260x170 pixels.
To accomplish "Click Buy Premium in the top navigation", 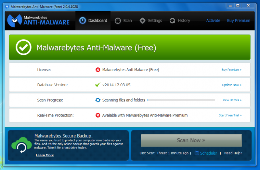I will tap(239, 21).
